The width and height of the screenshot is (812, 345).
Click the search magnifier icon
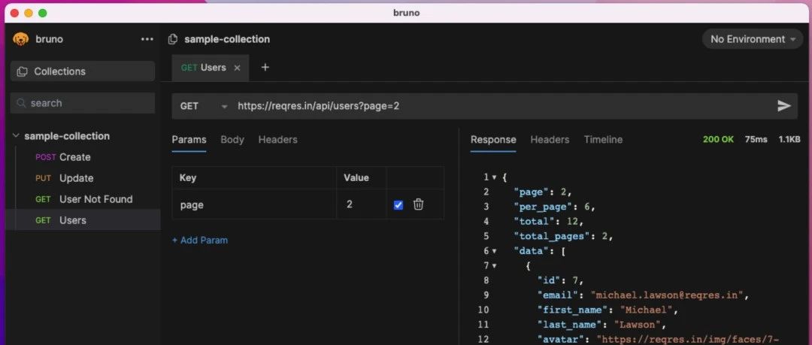pyautogui.click(x=21, y=103)
